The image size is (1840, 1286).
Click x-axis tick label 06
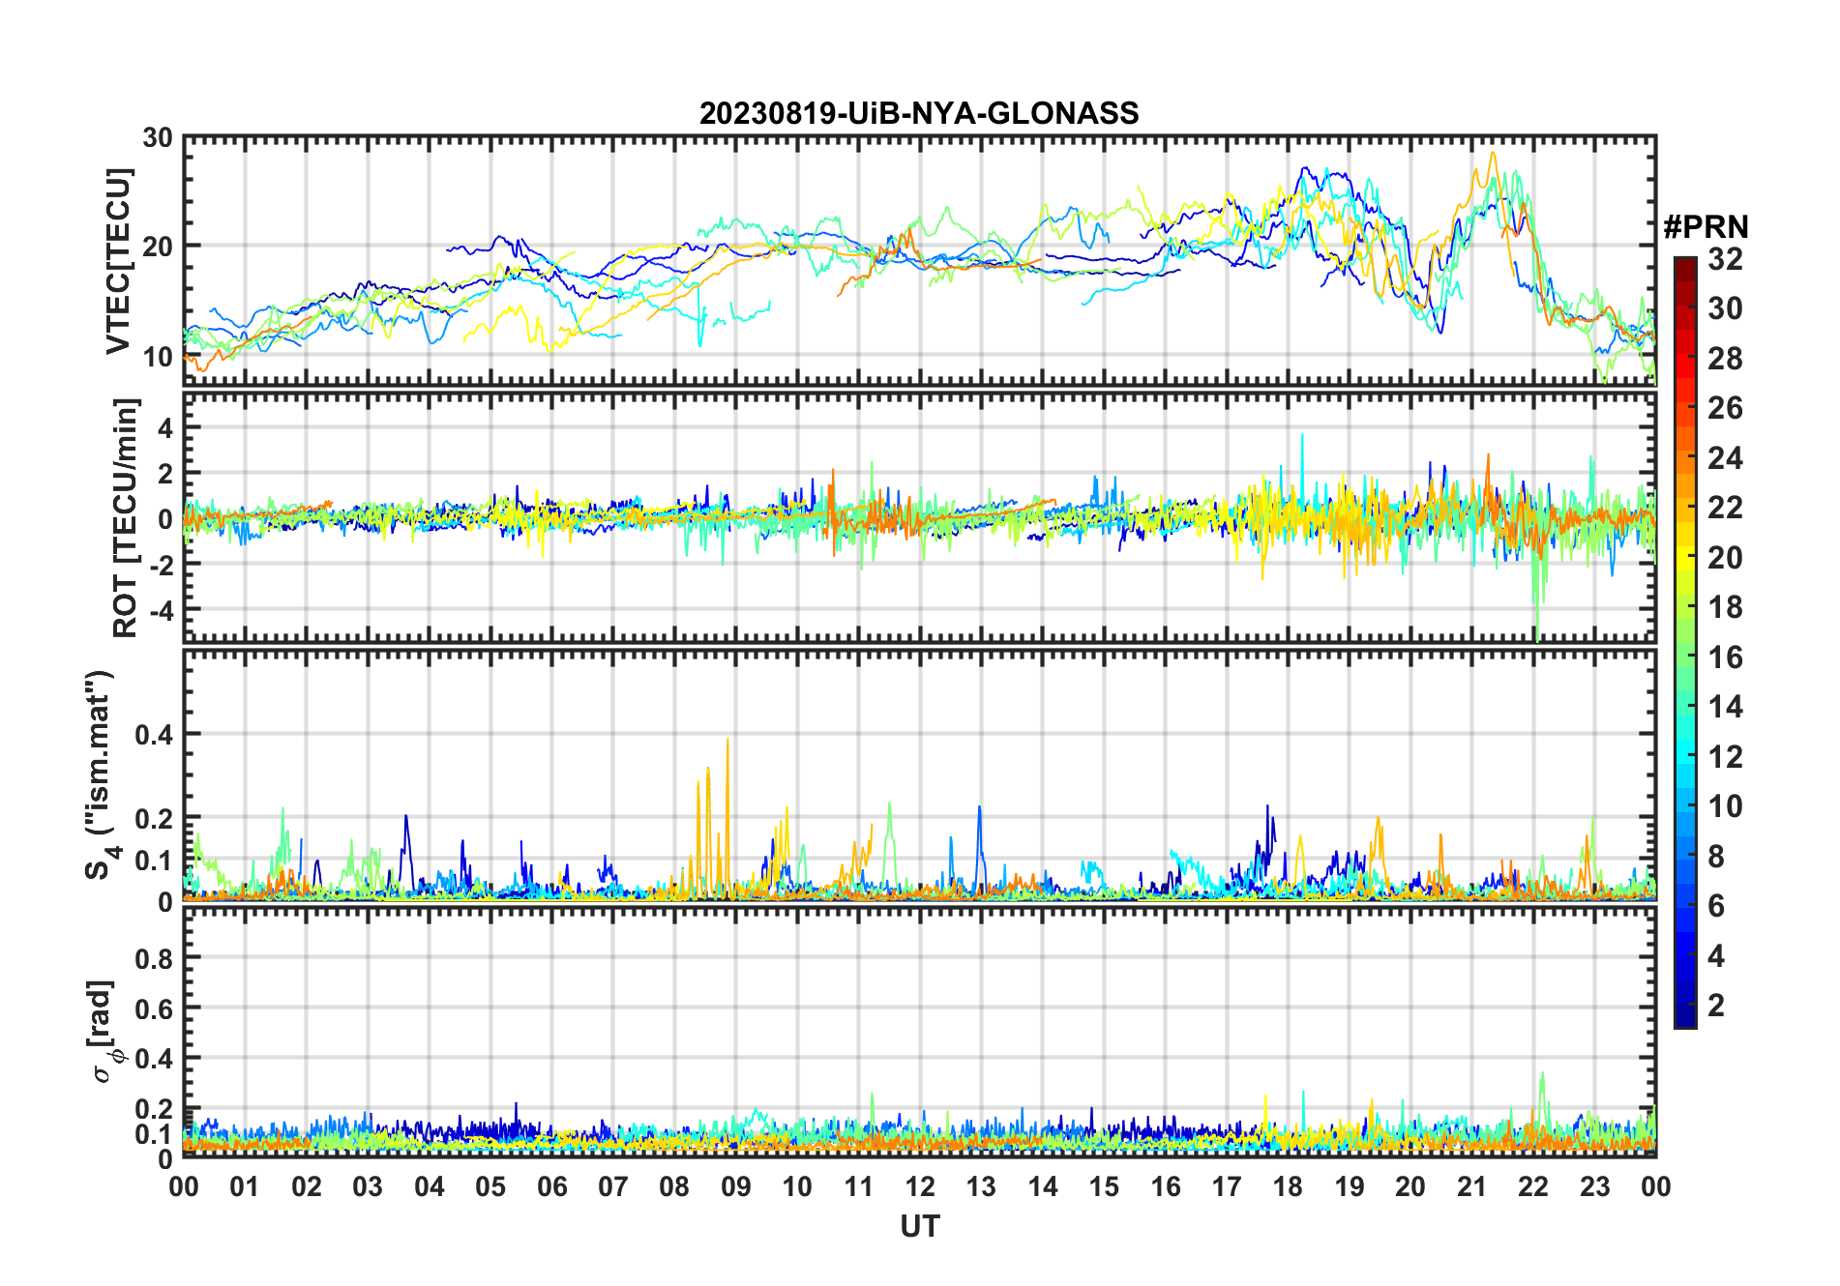point(551,1186)
